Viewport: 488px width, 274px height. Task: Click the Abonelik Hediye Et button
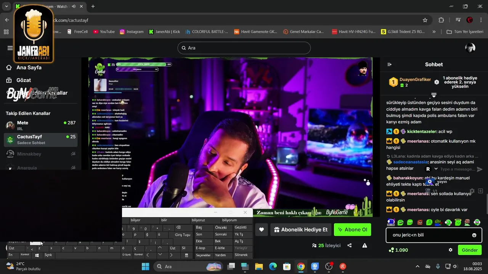[x=301, y=229]
